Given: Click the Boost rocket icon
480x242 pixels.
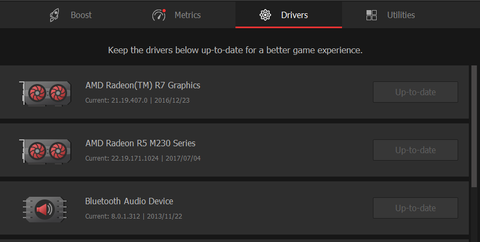Looking at the screenshot, I should coord(55,15).
